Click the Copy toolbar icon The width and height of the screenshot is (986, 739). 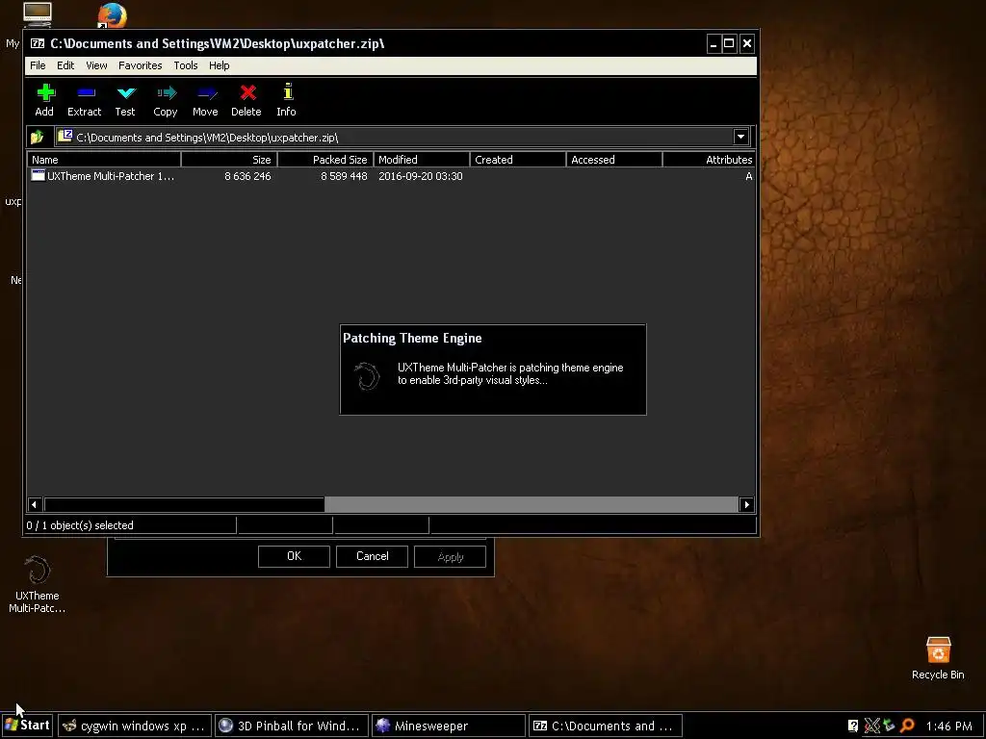pyautogui.click(x=166, y=93)
